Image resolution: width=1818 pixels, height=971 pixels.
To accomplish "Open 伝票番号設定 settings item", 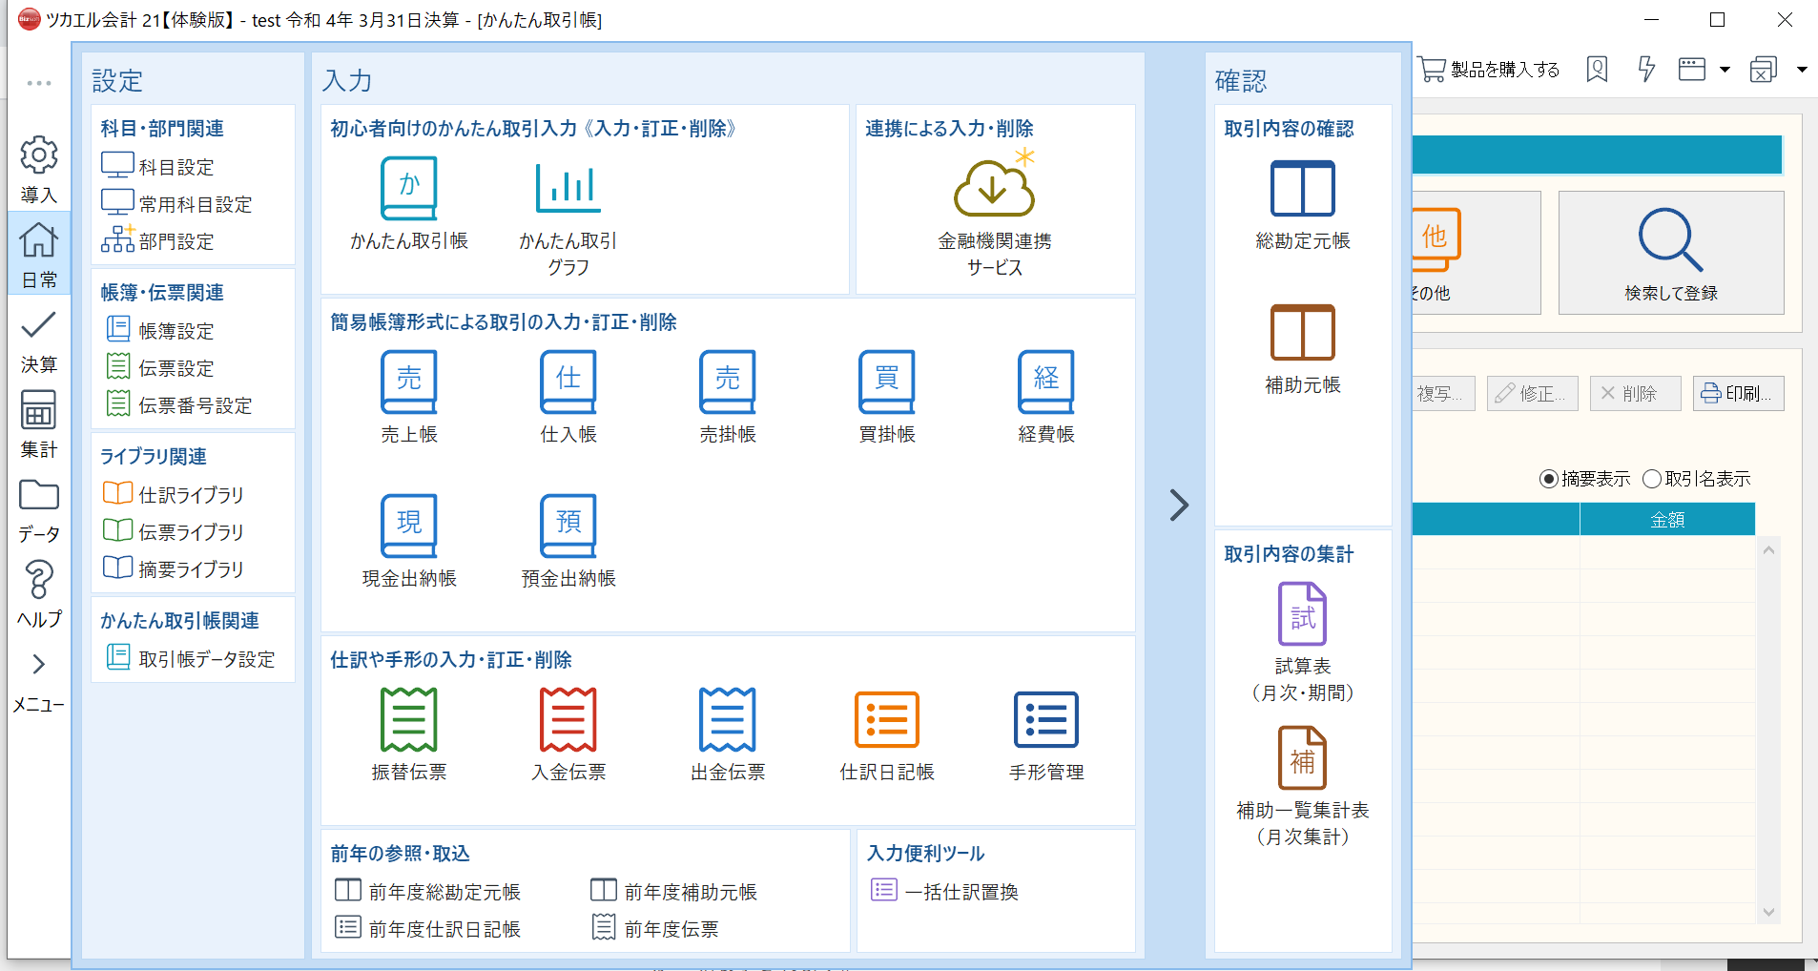I will tap(178, 404).
